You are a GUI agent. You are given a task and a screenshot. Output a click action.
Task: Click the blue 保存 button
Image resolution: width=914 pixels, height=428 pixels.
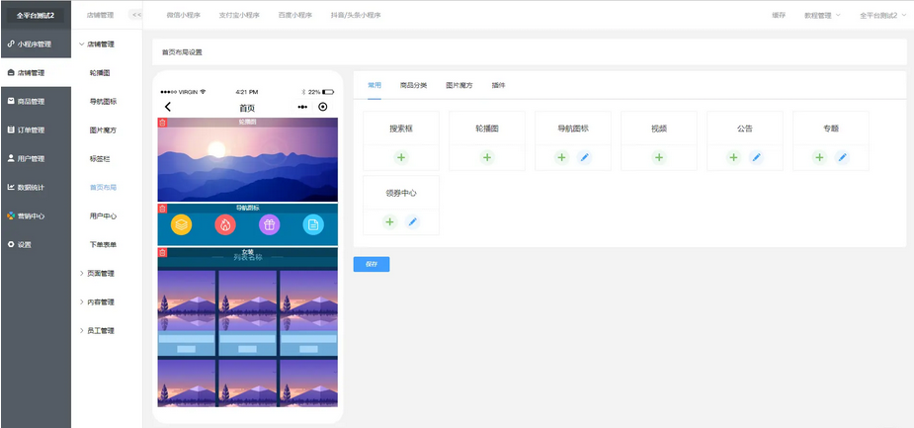click(372, 264)
